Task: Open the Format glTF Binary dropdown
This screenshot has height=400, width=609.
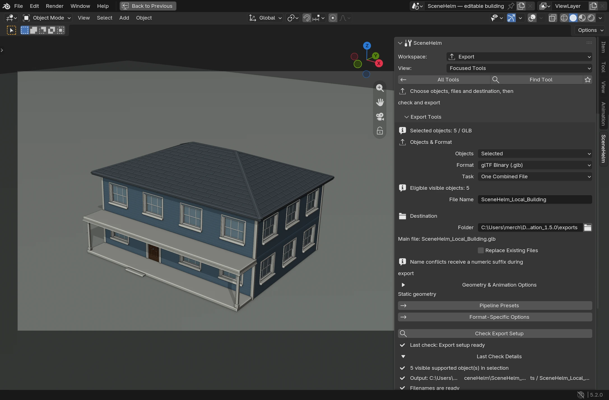Action: (x=535, y=165)
